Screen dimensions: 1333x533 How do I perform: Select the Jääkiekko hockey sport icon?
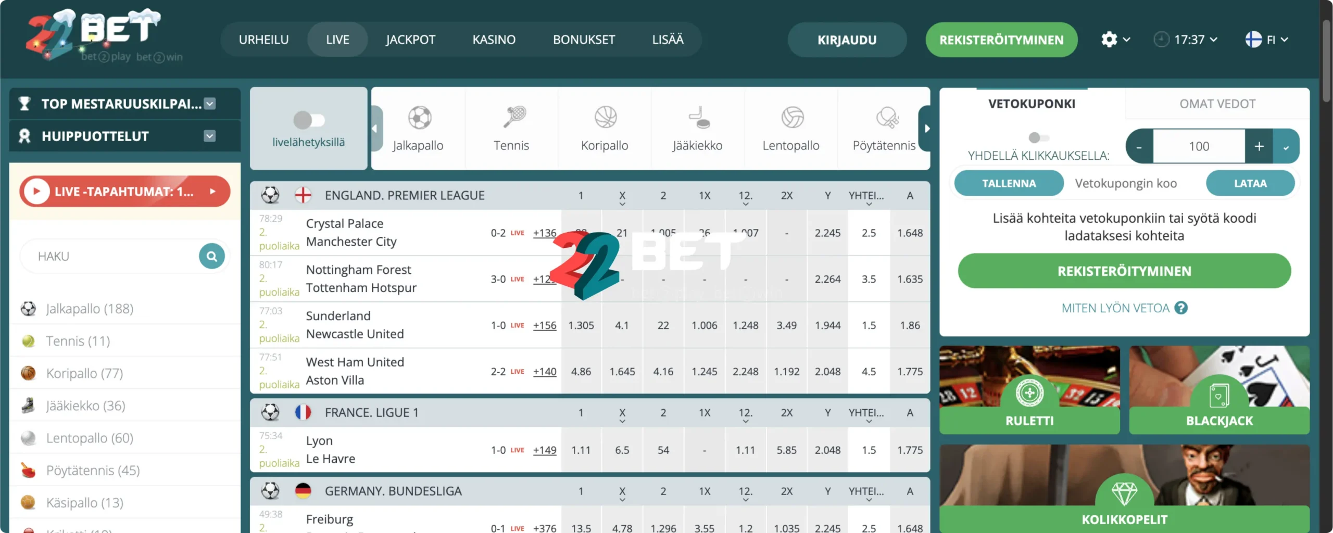pos(699,117)
